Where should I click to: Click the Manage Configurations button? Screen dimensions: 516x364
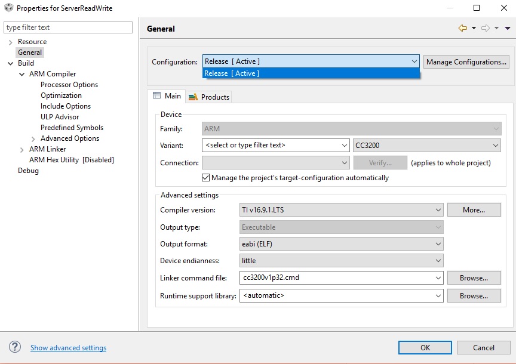466,61
